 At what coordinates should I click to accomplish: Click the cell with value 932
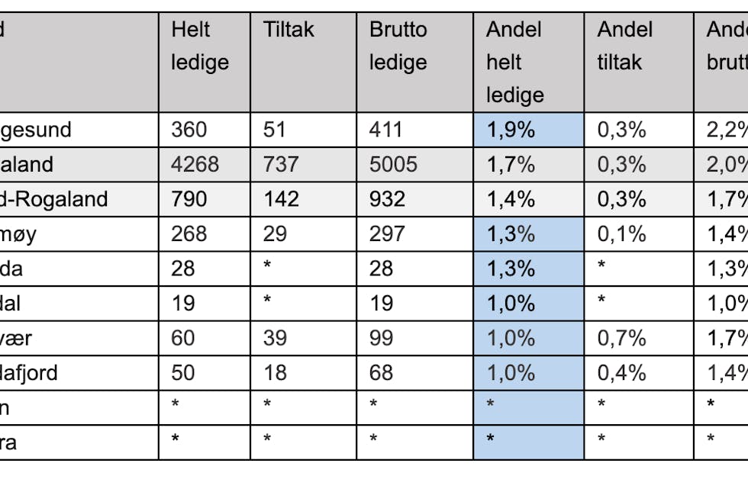pyautogui.click(x=387, y=199)
